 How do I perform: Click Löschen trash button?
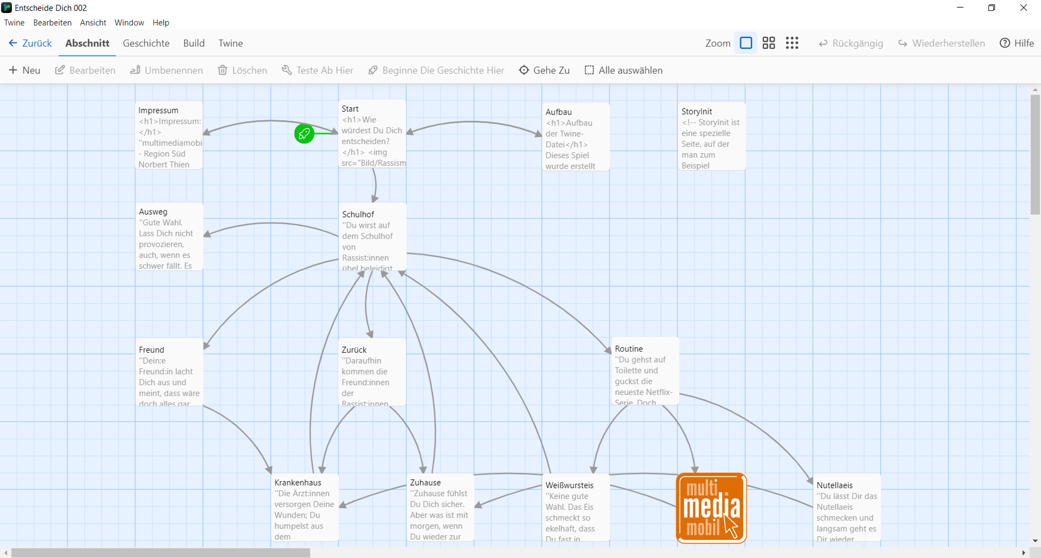point(243,70)
